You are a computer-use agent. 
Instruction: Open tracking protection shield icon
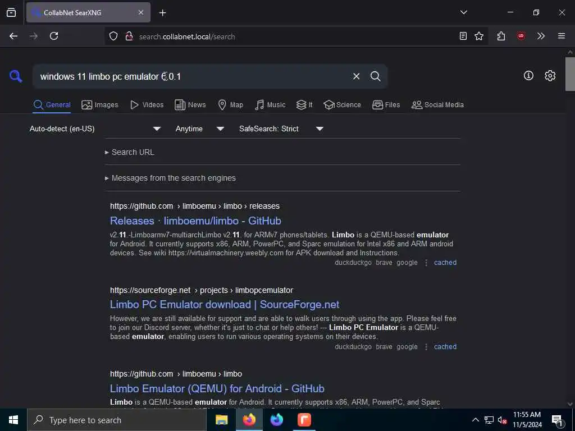113,36
